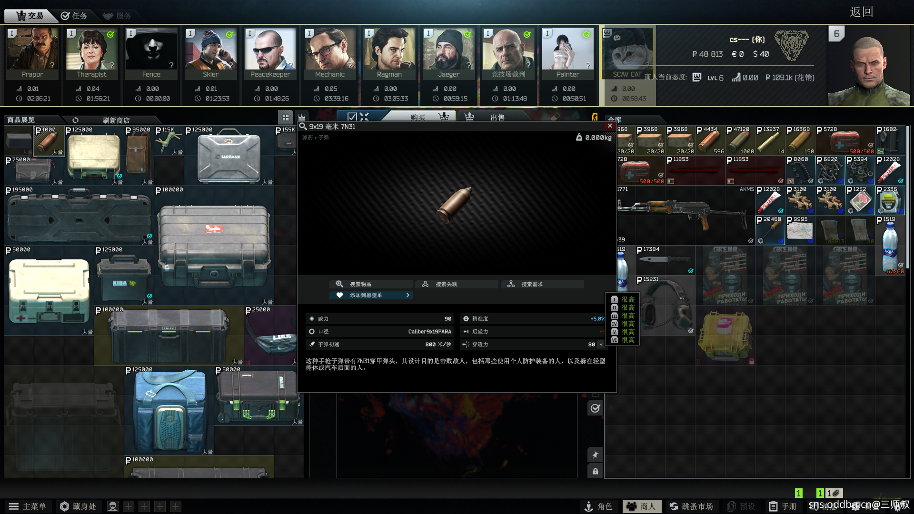
Task: Close the 9x19 7N31 inspect window
Action: [610, 126]
